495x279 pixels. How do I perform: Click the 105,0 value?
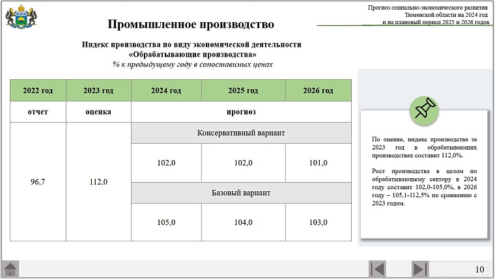coord(166,222)
